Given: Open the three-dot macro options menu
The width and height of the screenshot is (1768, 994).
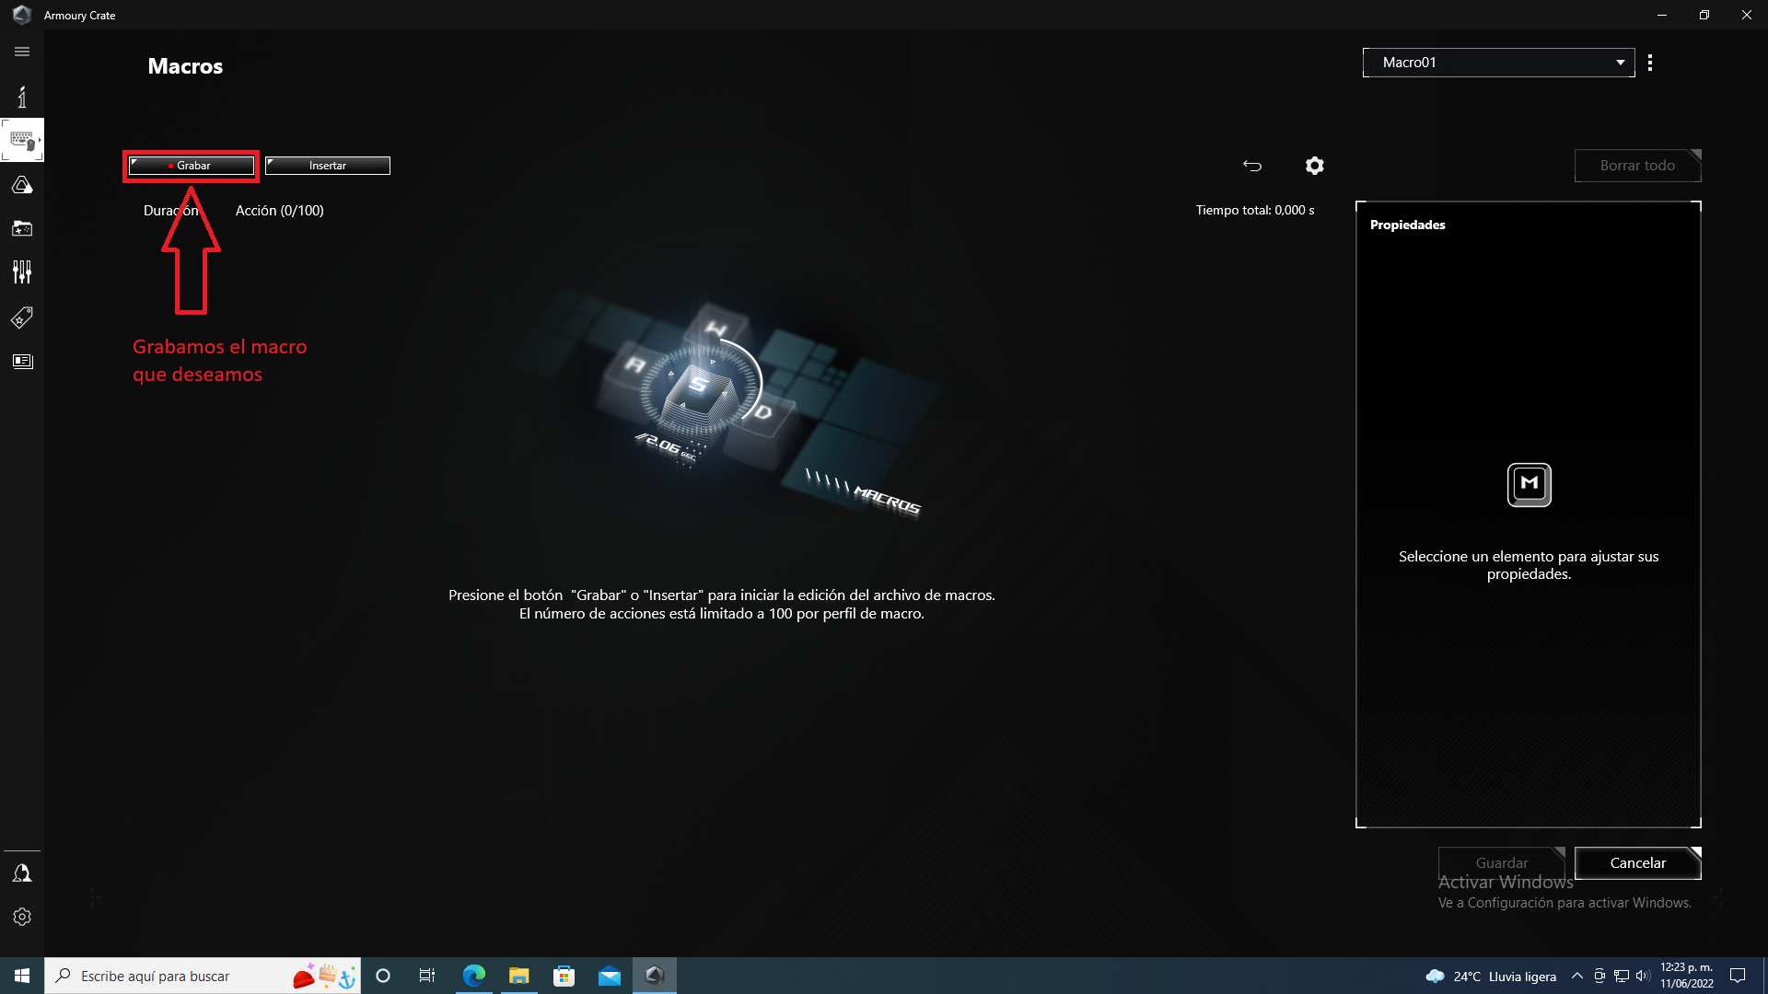Looking at the screenshot, I should pos(1650,63).
